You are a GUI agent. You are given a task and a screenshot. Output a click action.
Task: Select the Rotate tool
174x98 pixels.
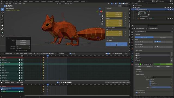click(x=2, y=19)
